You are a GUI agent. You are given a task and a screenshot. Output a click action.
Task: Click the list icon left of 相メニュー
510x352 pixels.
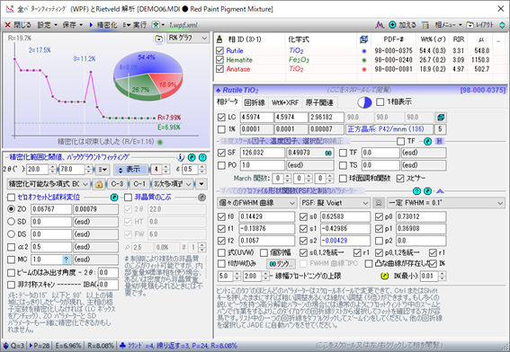tap(425, 24)
